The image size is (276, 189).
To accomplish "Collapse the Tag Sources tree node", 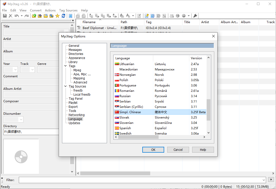I will 66,86.
